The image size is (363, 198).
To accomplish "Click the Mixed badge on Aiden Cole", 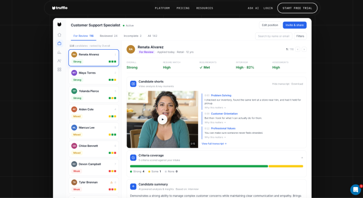I will tap(77, 116).
